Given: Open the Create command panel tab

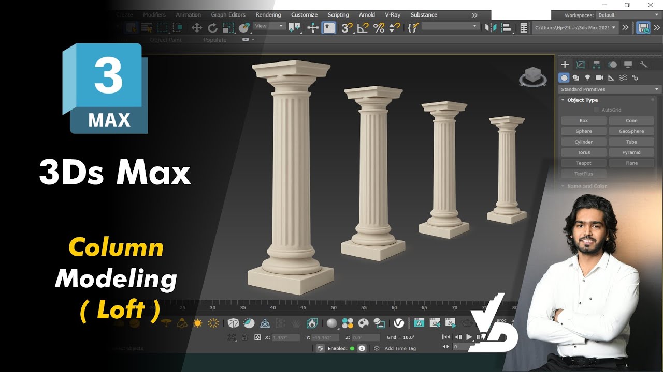Looking at the screenshot, I should point(565,65).
